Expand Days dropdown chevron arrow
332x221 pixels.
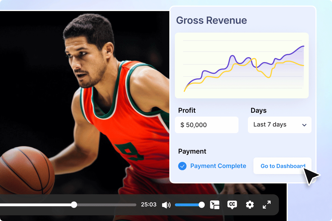point(304,125)
